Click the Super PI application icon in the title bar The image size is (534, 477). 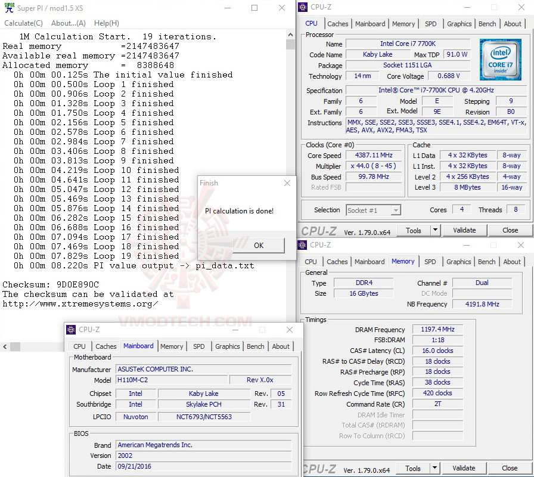tap(8, 8)
